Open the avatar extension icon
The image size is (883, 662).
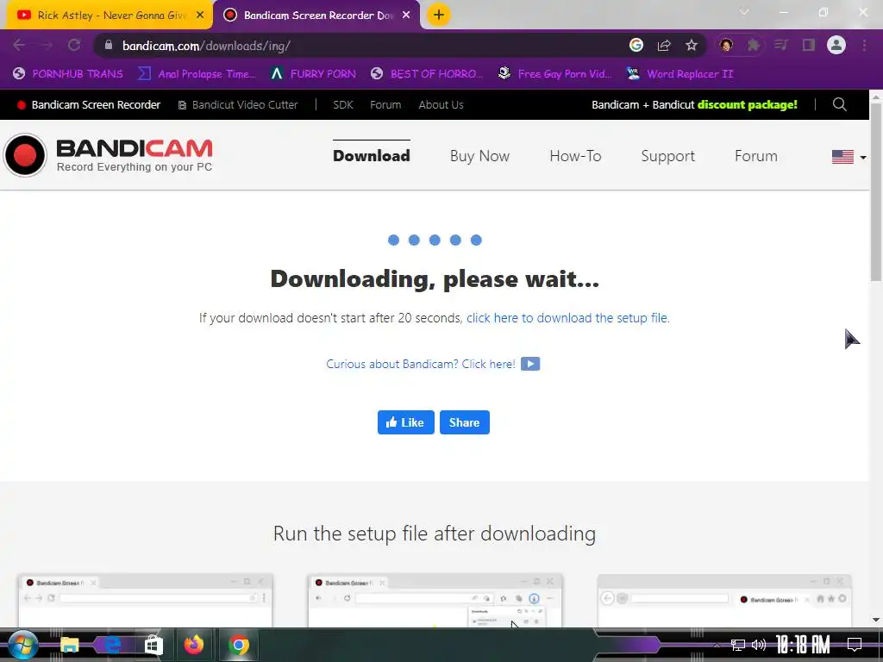click(726, 45)
